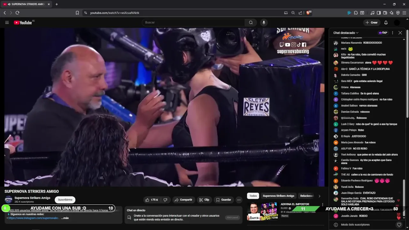Screen dimensions: 409x230
Task: Expand the description with ...más
Action: [x=65, y=218]
